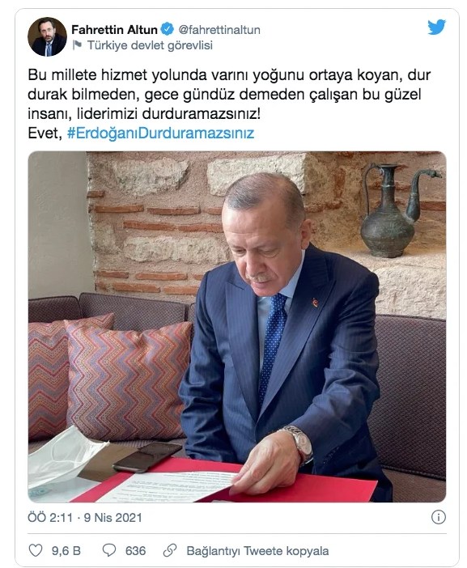Select Bağlantıyı Tweete kopyala

[257, 551]
